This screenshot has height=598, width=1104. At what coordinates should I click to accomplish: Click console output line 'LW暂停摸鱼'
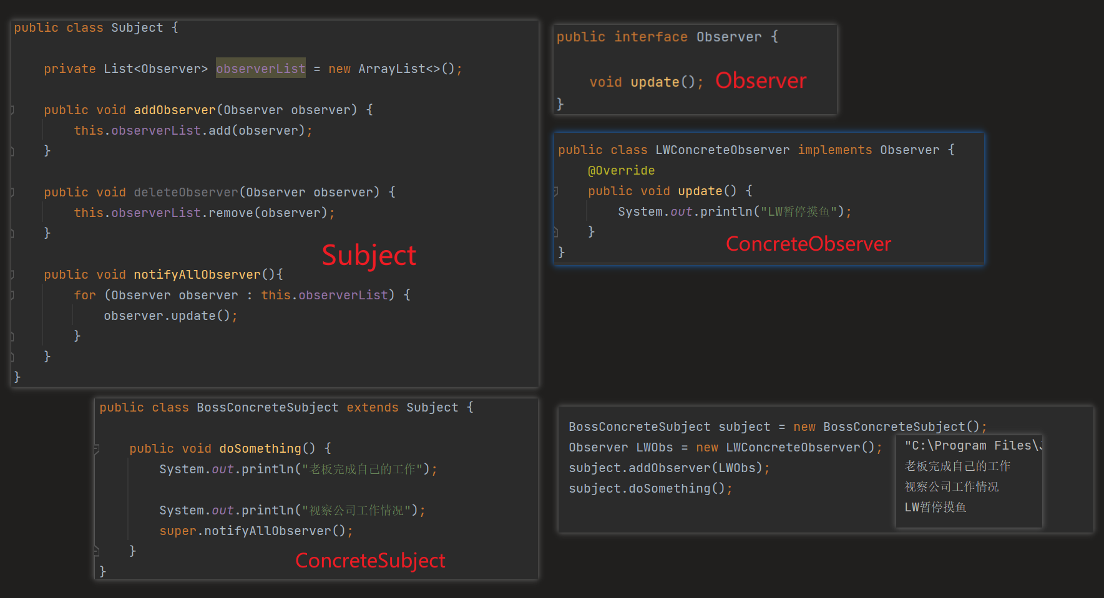click(935, 507)
